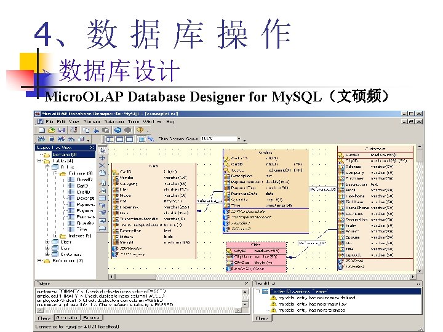Select the X delete tool in palette
This screenshot has width=443, height=332.
(x=102, y=165)
